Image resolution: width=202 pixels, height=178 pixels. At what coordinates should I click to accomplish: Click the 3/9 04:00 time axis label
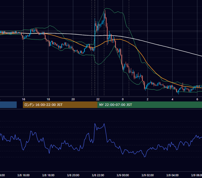click(172, 175)
